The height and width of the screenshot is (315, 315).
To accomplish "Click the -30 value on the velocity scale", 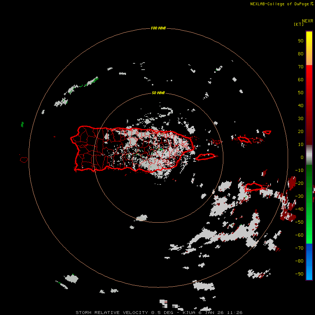I will (299, 196).
